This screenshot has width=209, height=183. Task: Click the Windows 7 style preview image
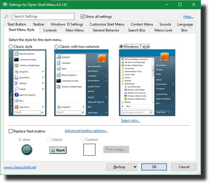(147, 83)
